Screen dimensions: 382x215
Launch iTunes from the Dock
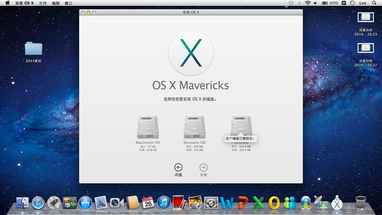[164, 203]
